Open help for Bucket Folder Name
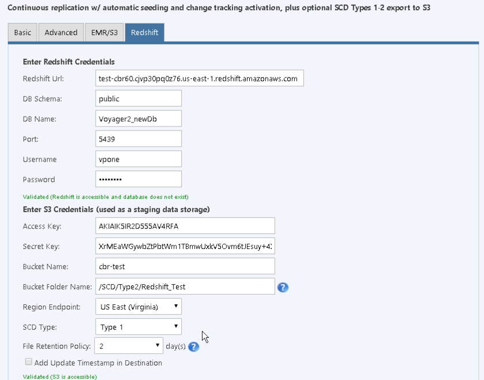Viewport: 484px width, 380px height. coord(283,286)
